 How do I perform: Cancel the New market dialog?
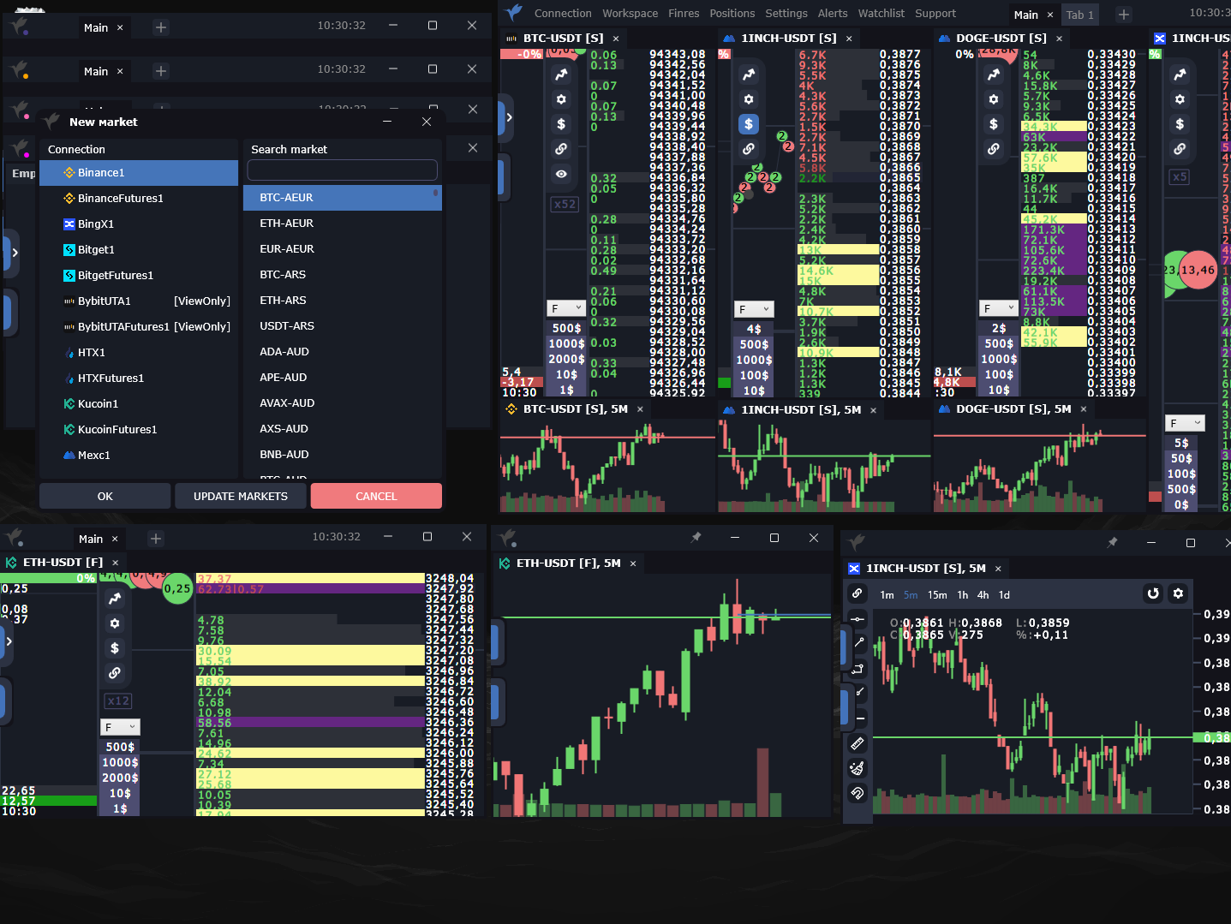(376, 496)
